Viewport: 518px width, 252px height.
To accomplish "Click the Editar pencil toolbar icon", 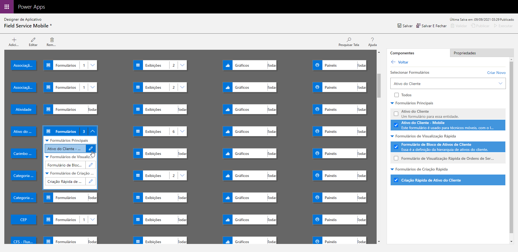I will [x=33, y=40].
